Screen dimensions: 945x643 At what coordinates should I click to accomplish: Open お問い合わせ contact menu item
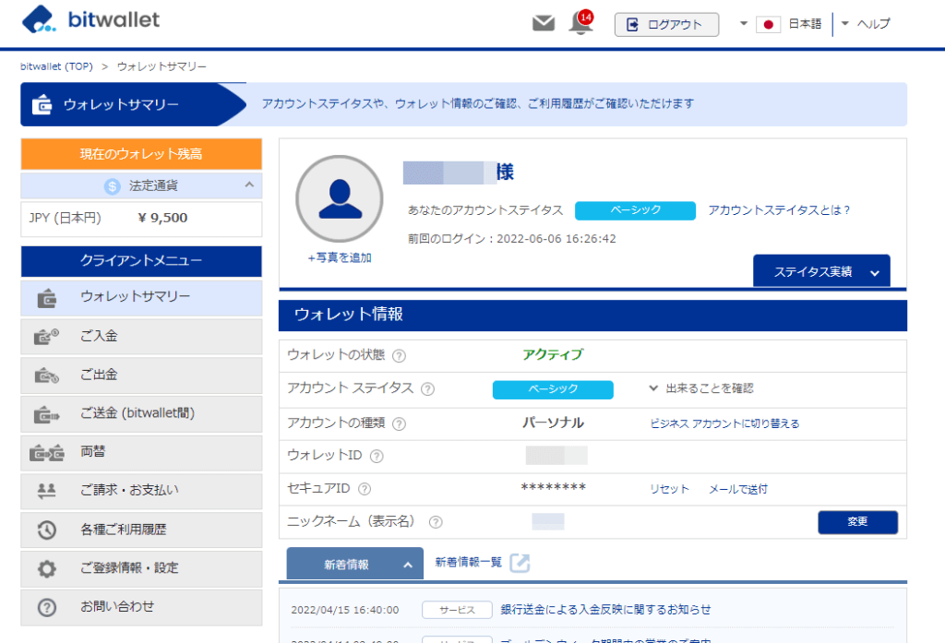pos(141,607)
